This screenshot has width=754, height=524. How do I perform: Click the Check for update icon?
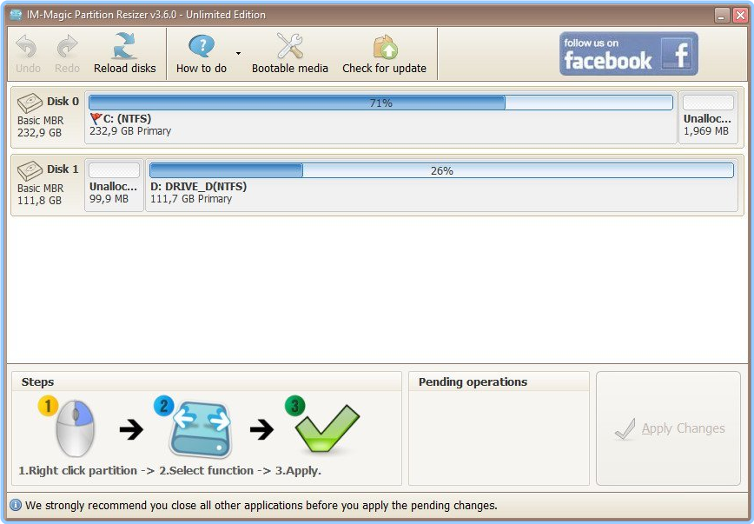click(385, 47)
